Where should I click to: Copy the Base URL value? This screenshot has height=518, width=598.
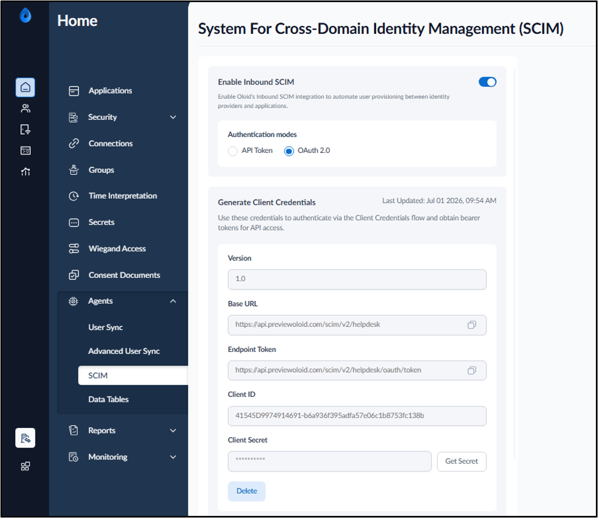coord(472,325)
